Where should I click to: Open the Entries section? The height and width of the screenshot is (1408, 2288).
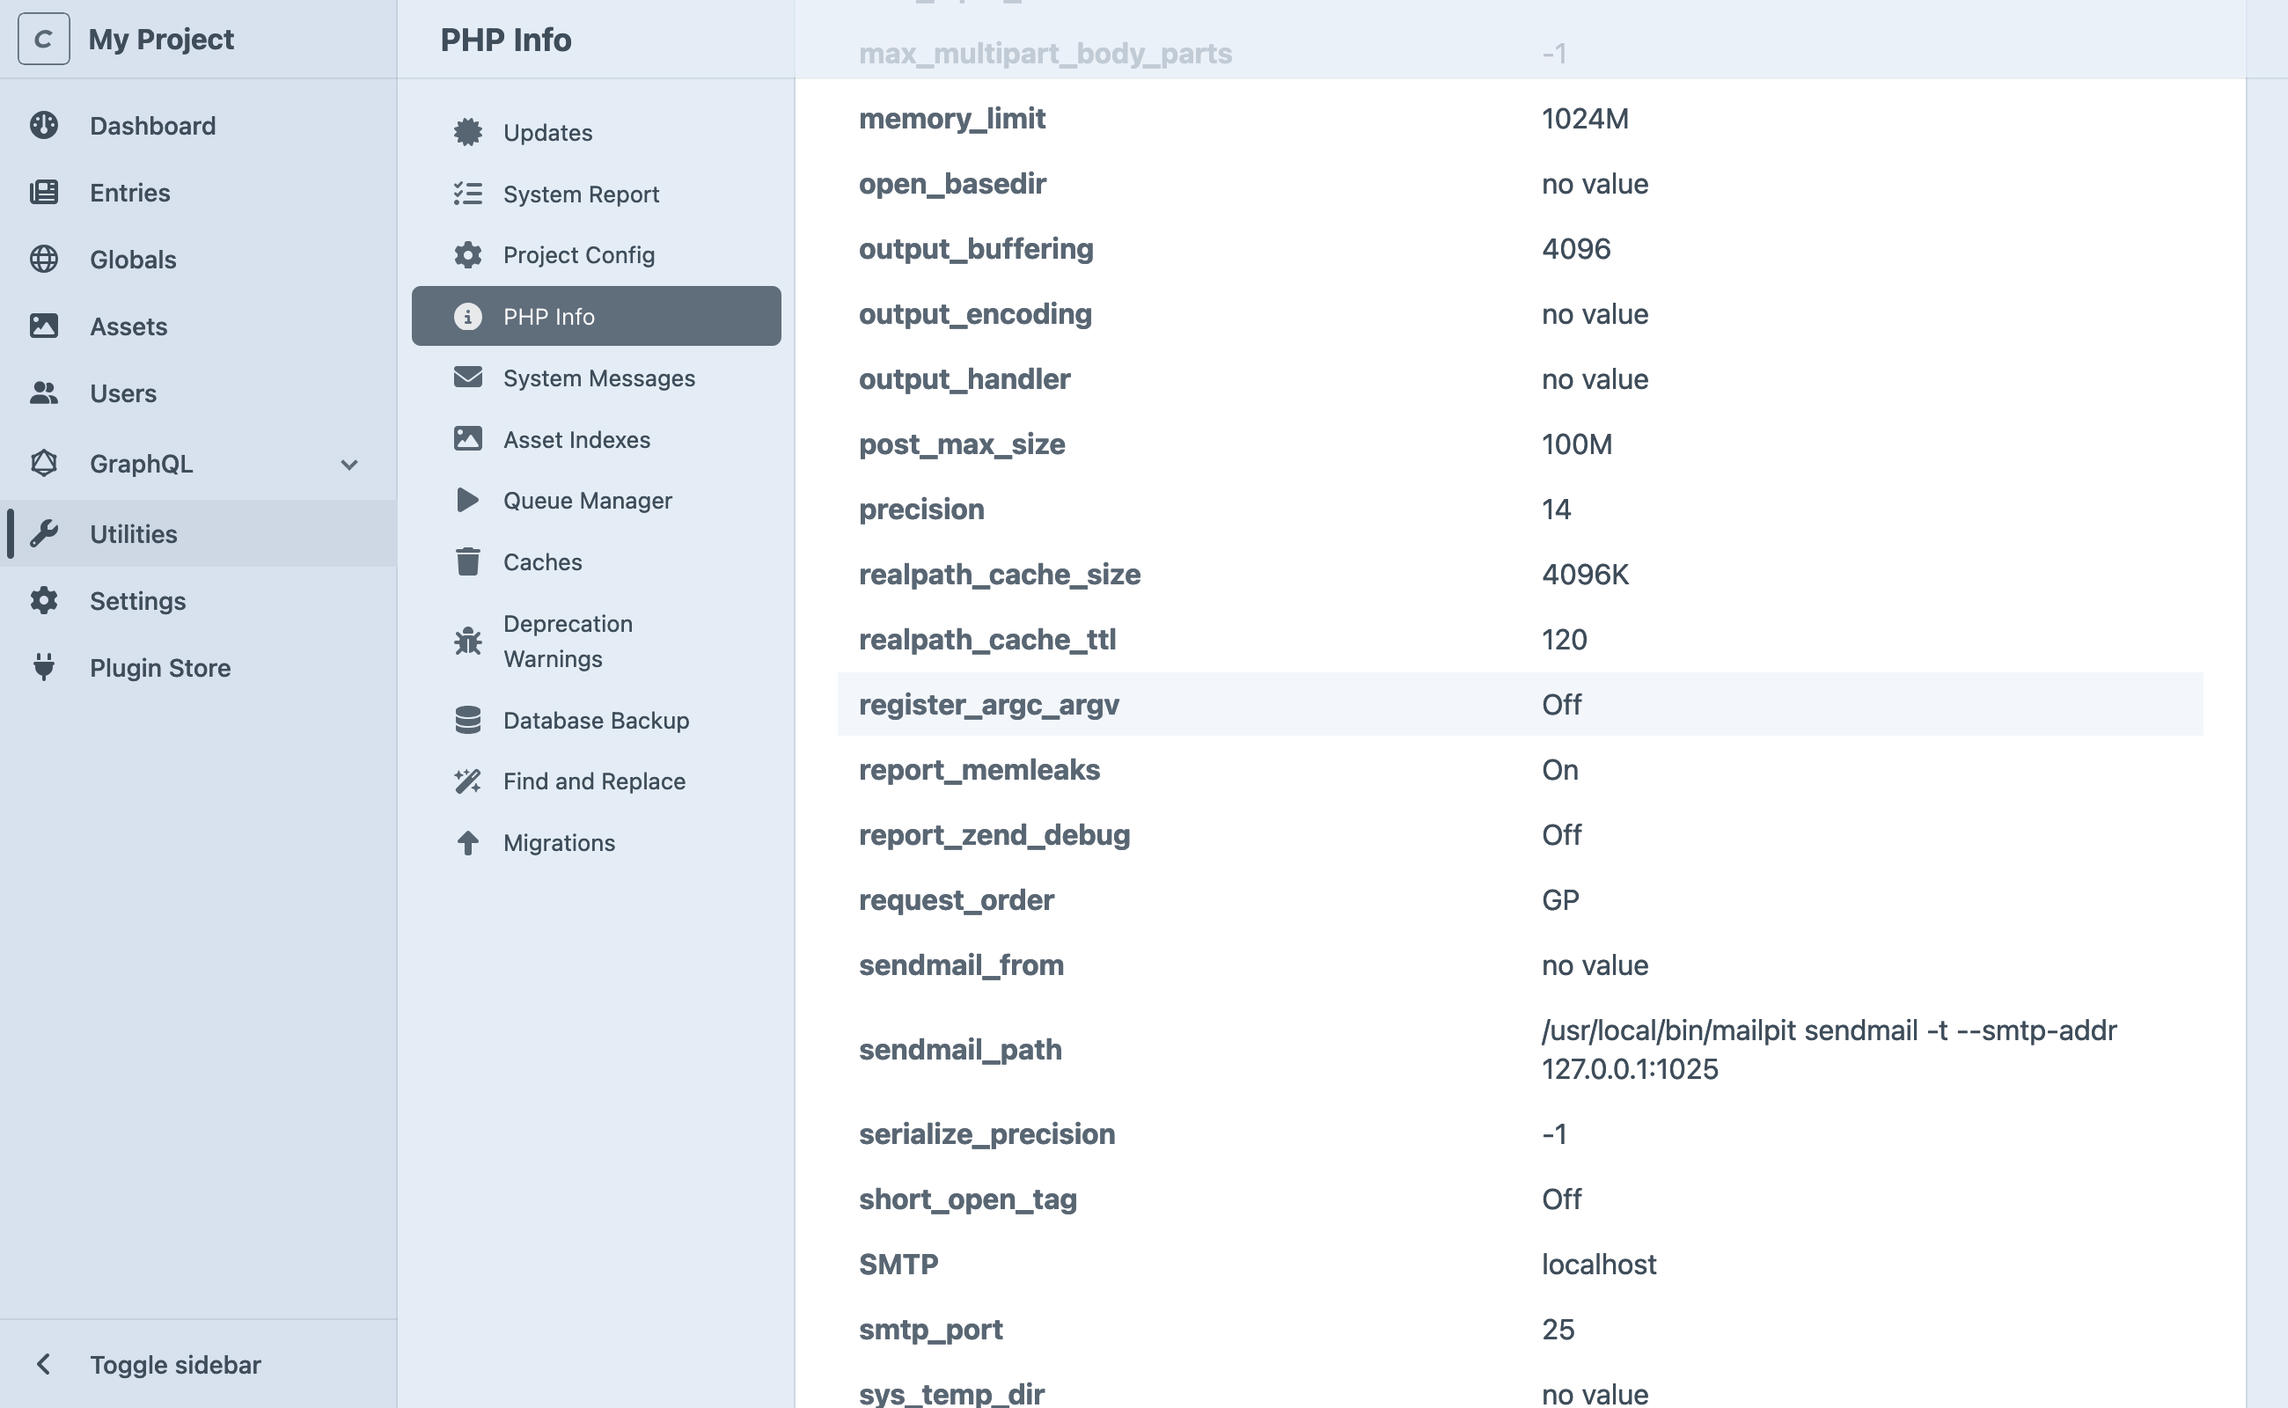coord(198,193)
